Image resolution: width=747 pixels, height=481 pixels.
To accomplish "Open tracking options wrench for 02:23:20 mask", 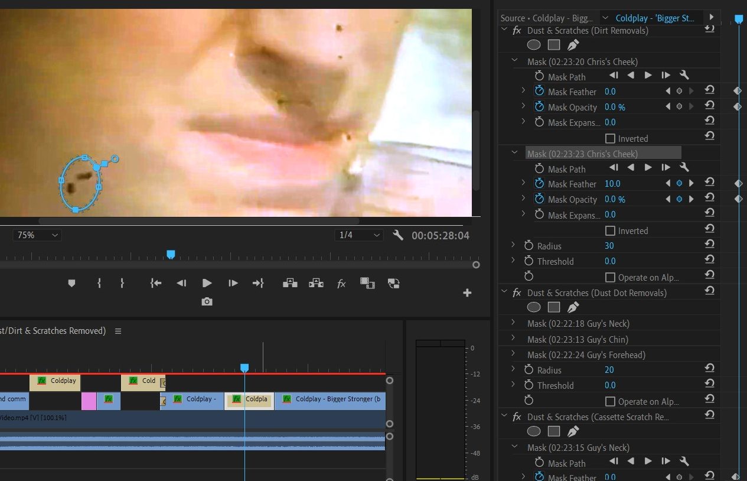I will click(x=684, y=76).
